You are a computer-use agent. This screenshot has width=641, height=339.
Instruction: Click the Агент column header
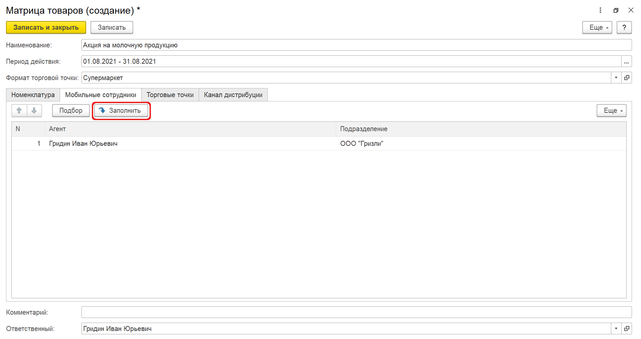[x=190, y=129]
